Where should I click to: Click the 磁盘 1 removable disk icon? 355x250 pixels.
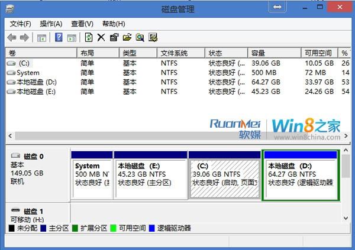[x=15, y=210]
